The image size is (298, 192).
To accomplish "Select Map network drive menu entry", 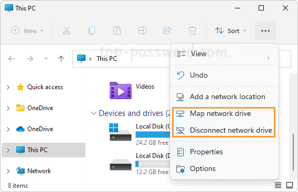I will pyautogui.click(x=224, y=114).
